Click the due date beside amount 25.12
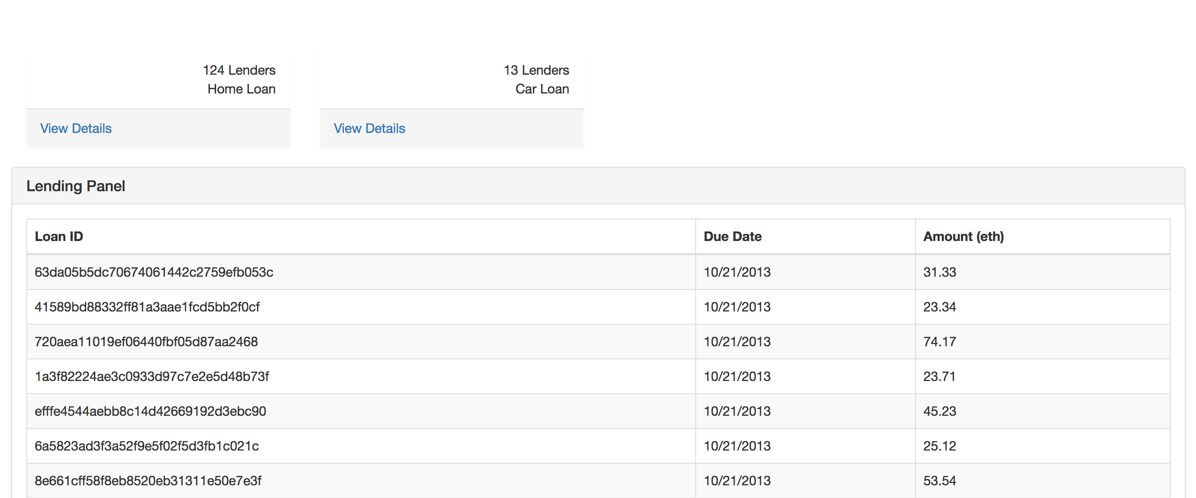 [737, 446]
